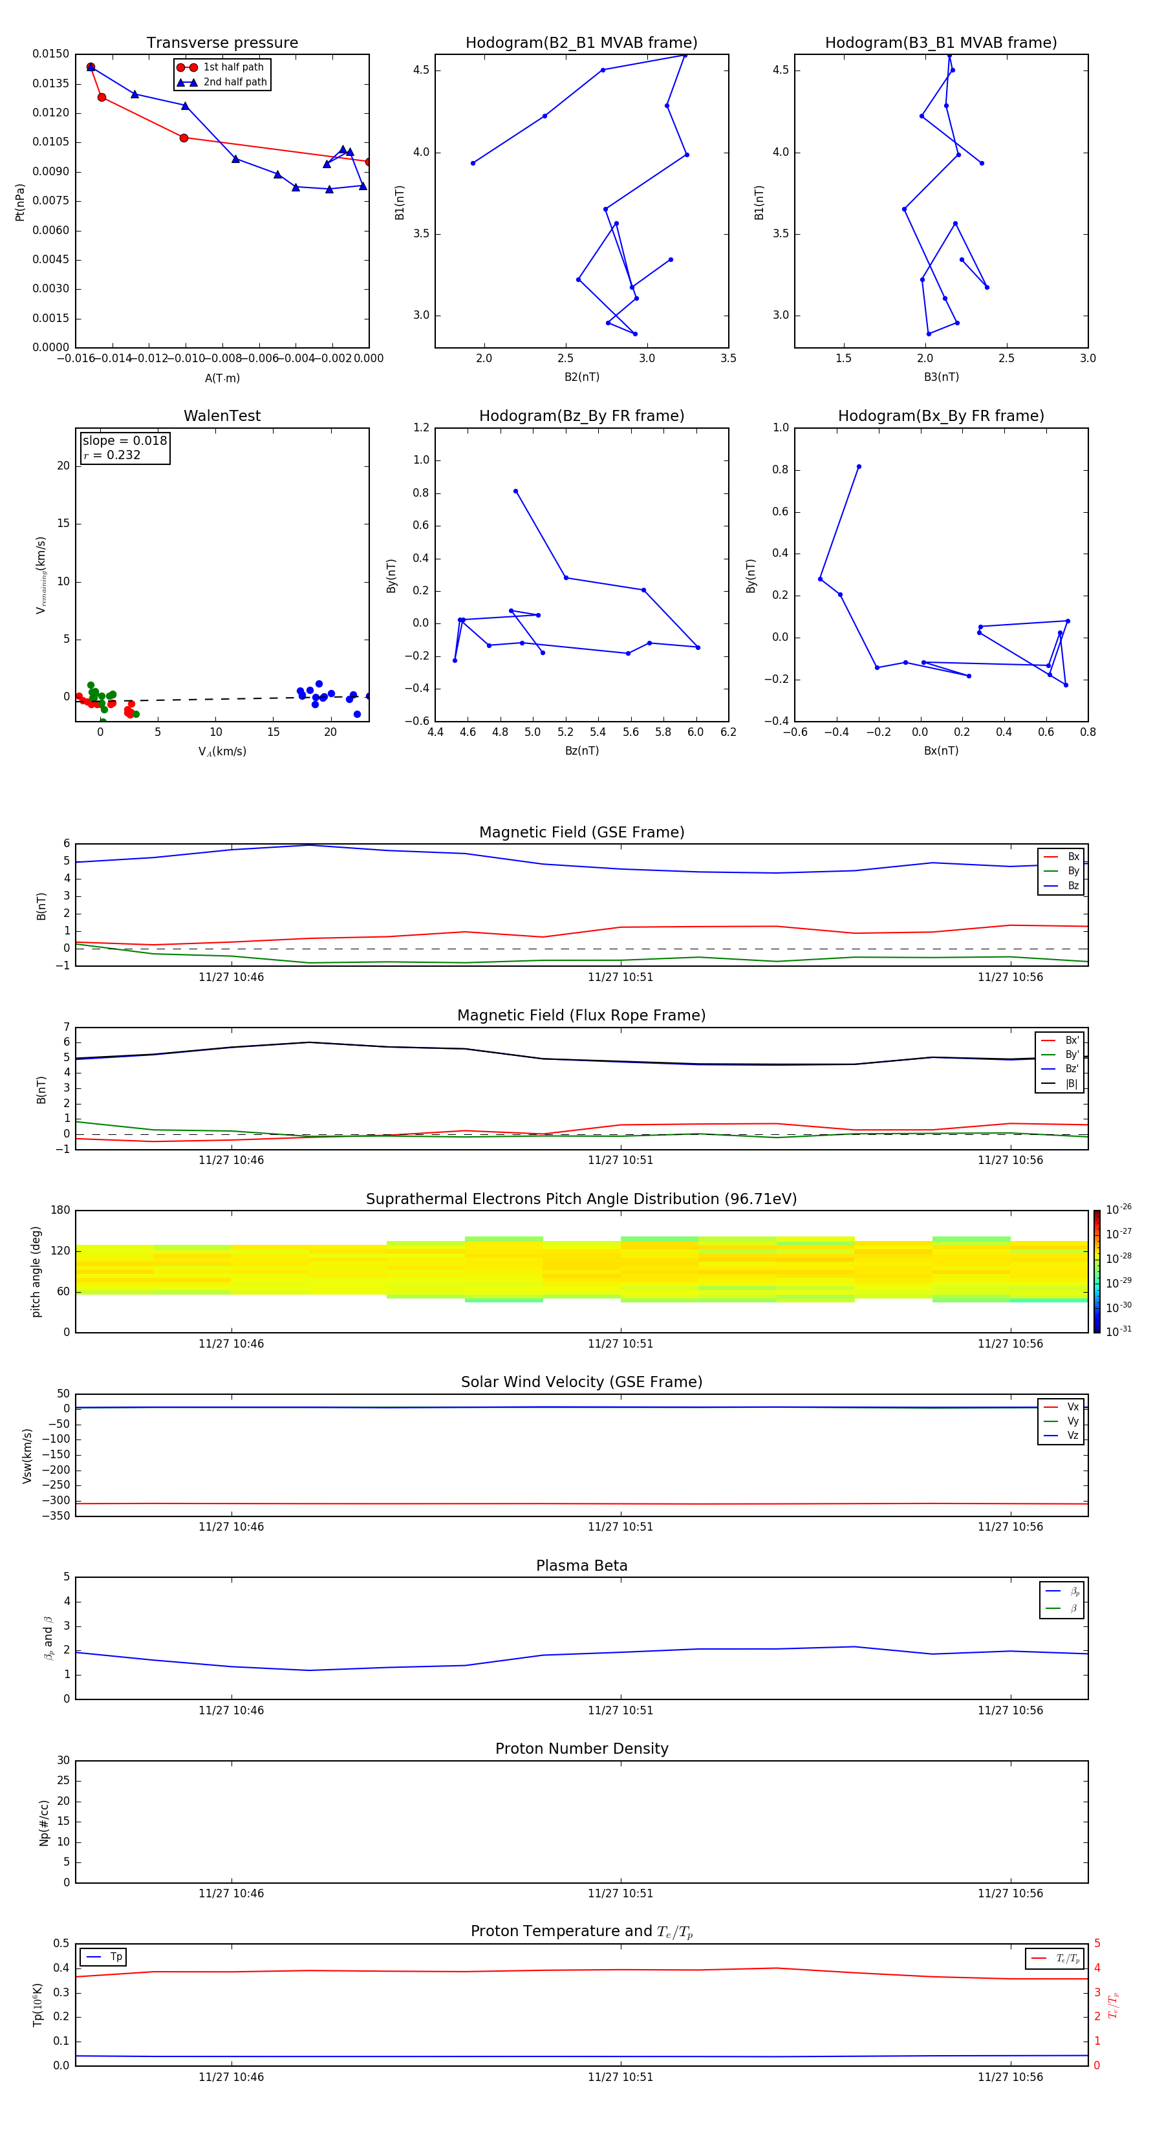The image size is (1164, 2134).
Task: Select 'Vy' in the solar wind velocity legend
Action: 1061,1421
